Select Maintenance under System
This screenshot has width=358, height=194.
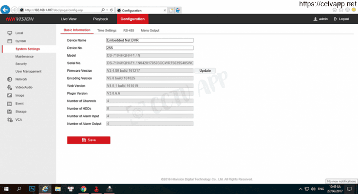click(x=24, y=57)
